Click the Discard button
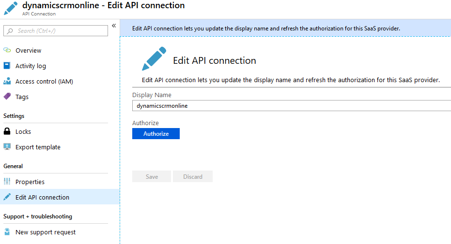Image resolution: width=451 pixels, height=244 pixels. (193, 177)
